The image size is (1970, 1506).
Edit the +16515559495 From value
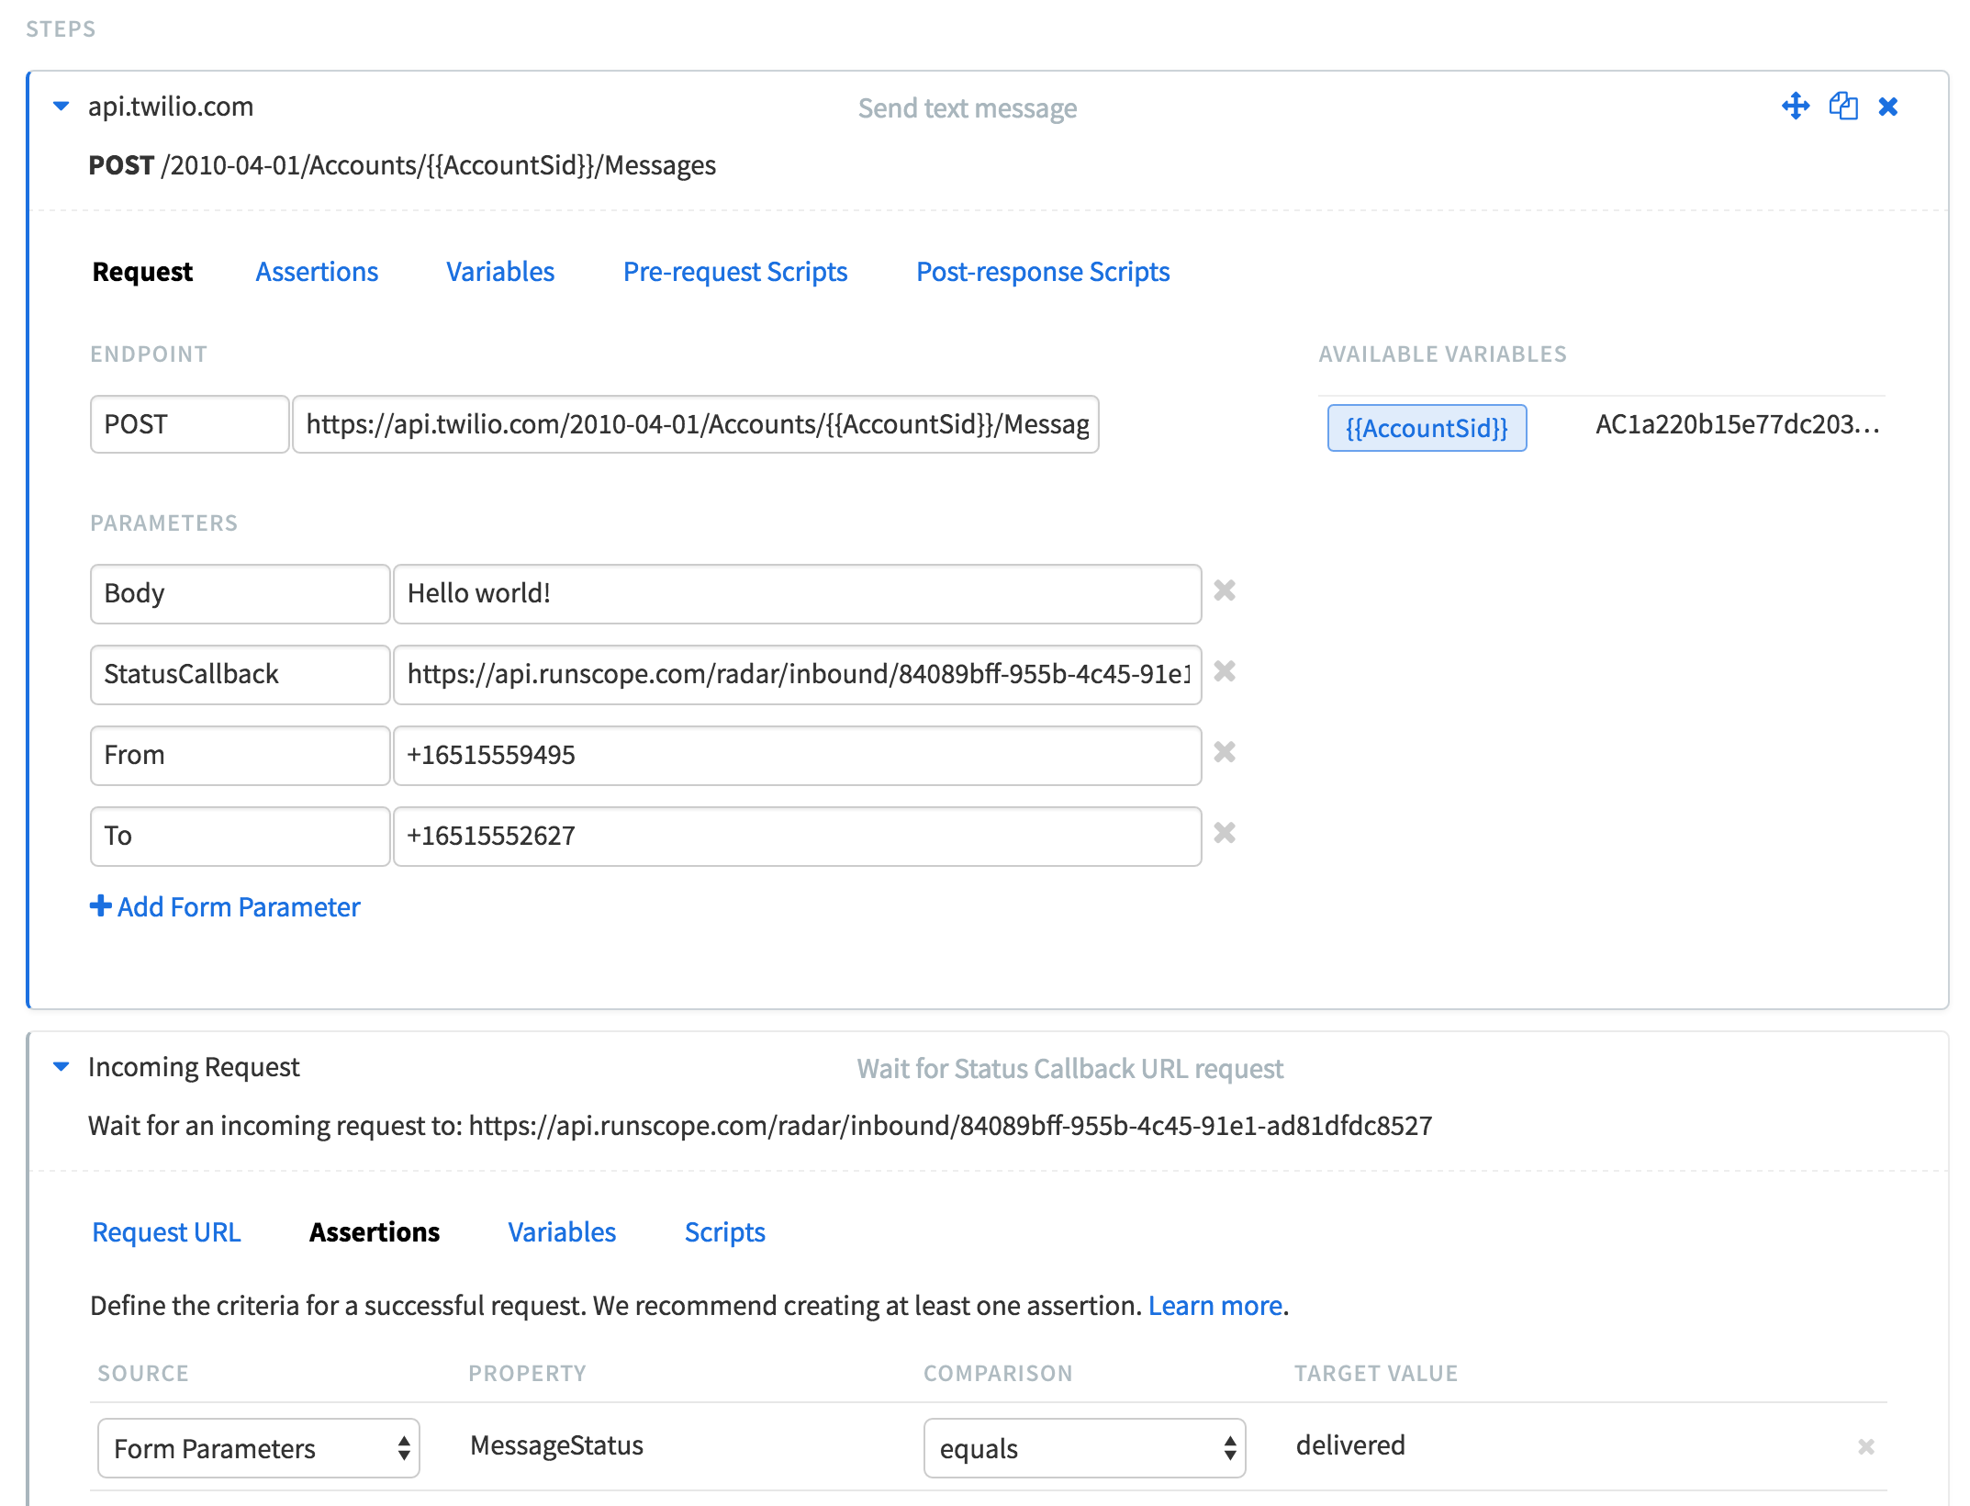[x=798, y=755]
